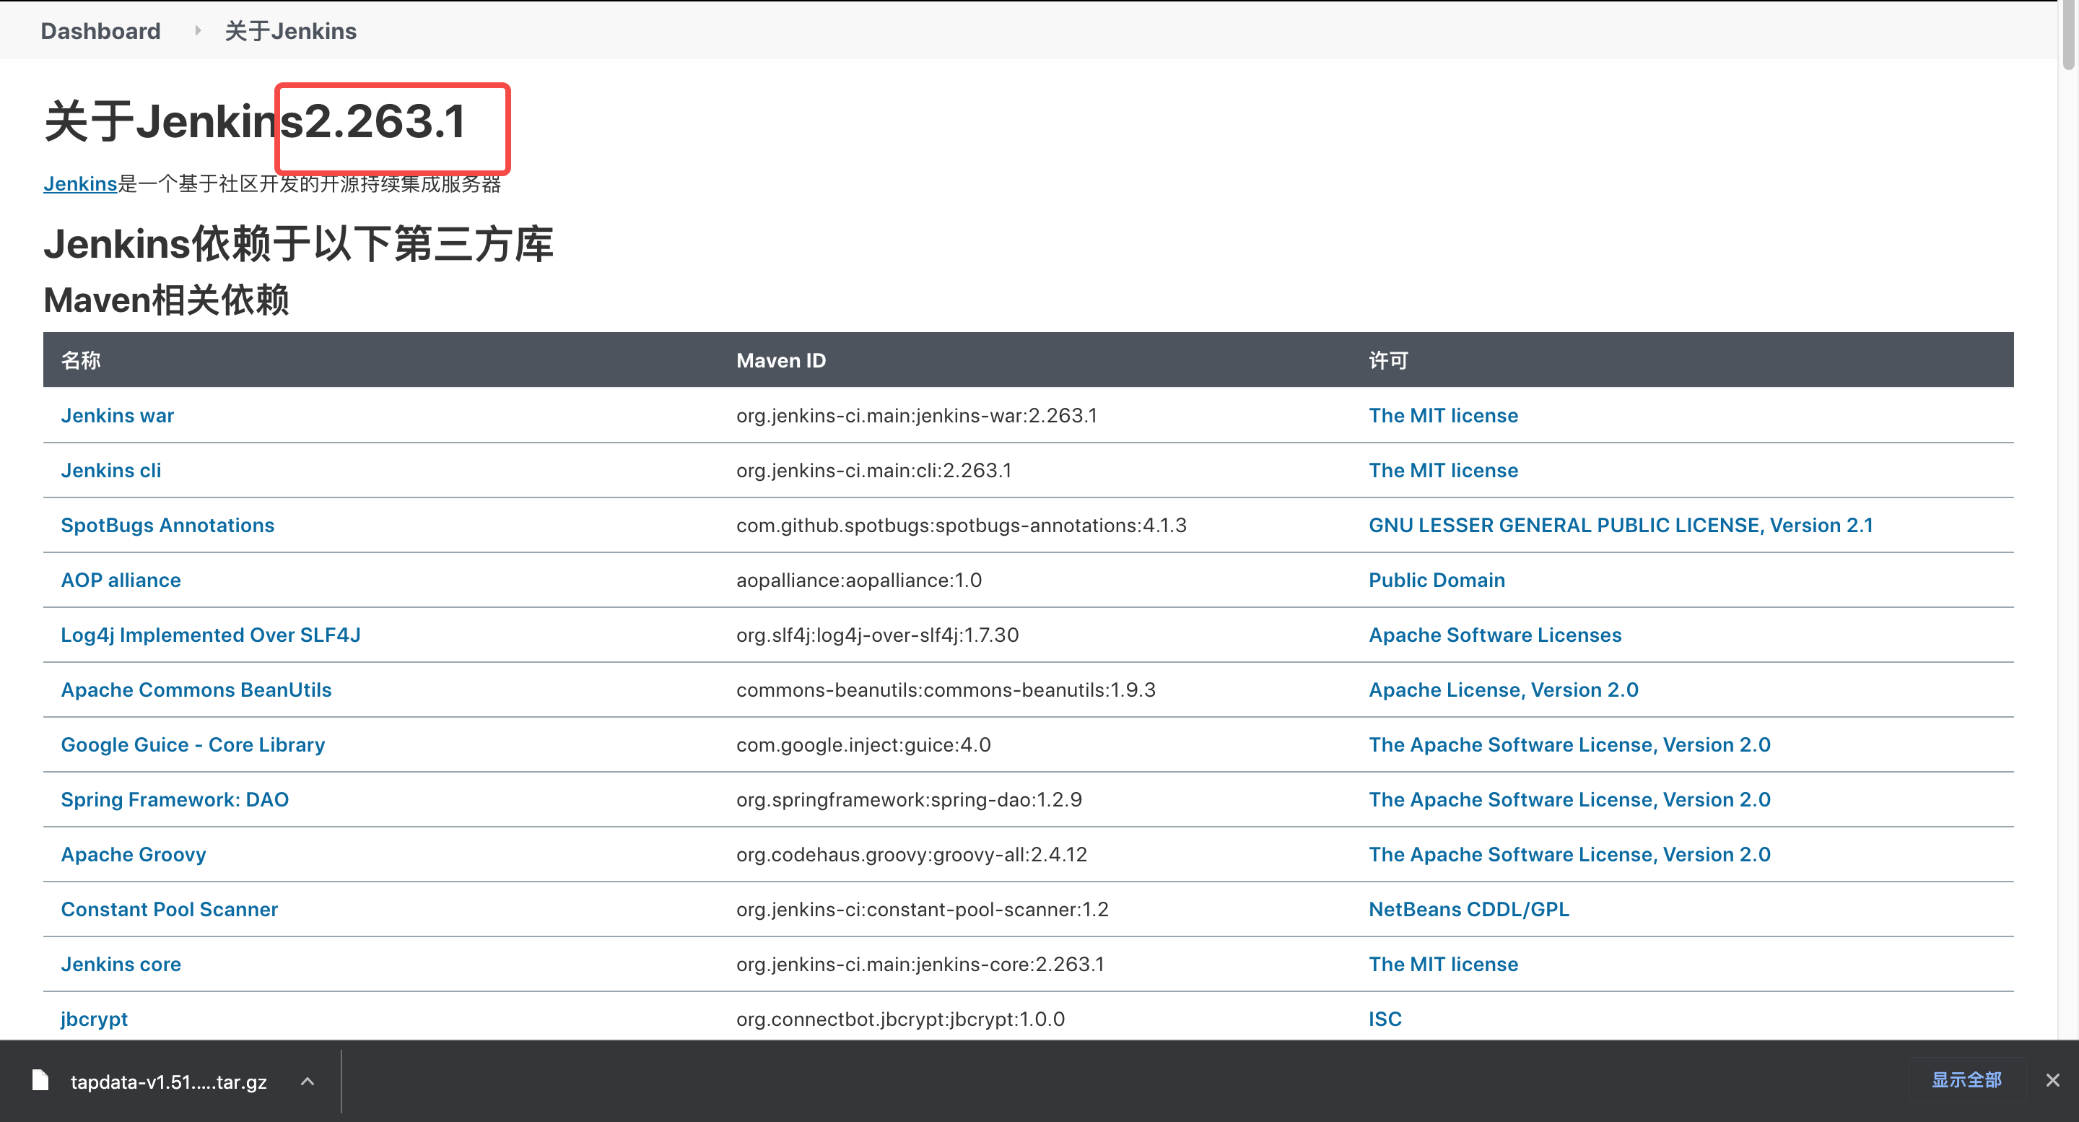Image resolution: width=2079 pixels, height=1122 pixels.
Task: Open the Apache Groovy link
Action: [134, 855]
